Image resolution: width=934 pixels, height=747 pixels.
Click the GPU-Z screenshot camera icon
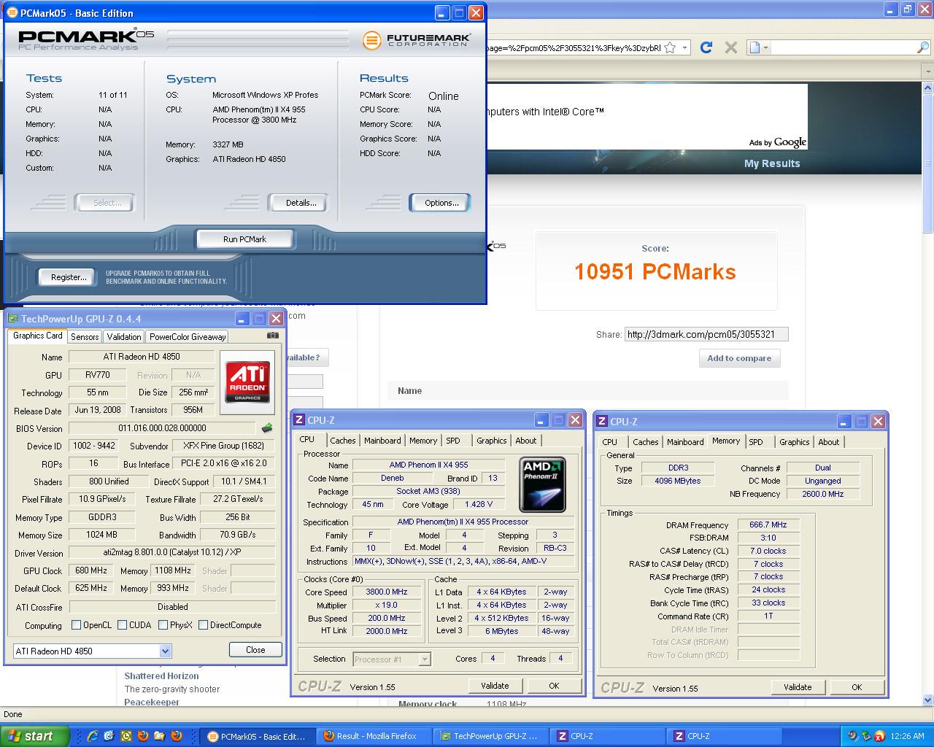click(x=272, y=336)
